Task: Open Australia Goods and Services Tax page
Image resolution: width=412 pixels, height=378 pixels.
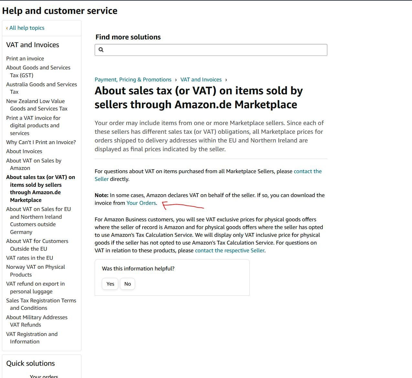Action: pyautogui.click(x=41, y=88)
